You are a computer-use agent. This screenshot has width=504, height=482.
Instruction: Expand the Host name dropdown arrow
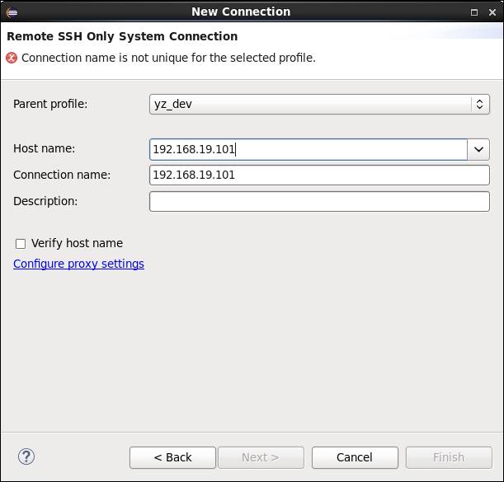pos(478,149)
